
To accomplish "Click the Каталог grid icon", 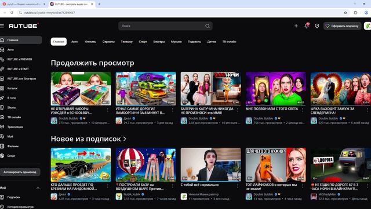I will pyautogui.click(x=2, y=88).
